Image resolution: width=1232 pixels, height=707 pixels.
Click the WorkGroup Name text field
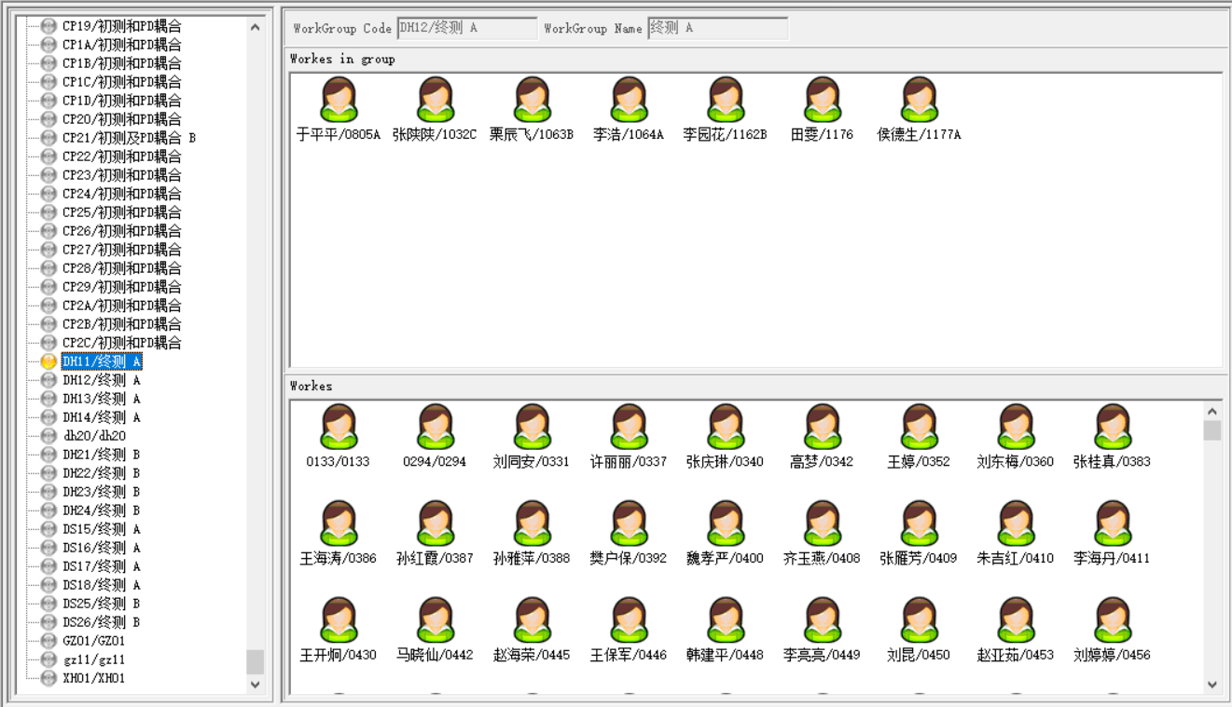coord(717,29)
